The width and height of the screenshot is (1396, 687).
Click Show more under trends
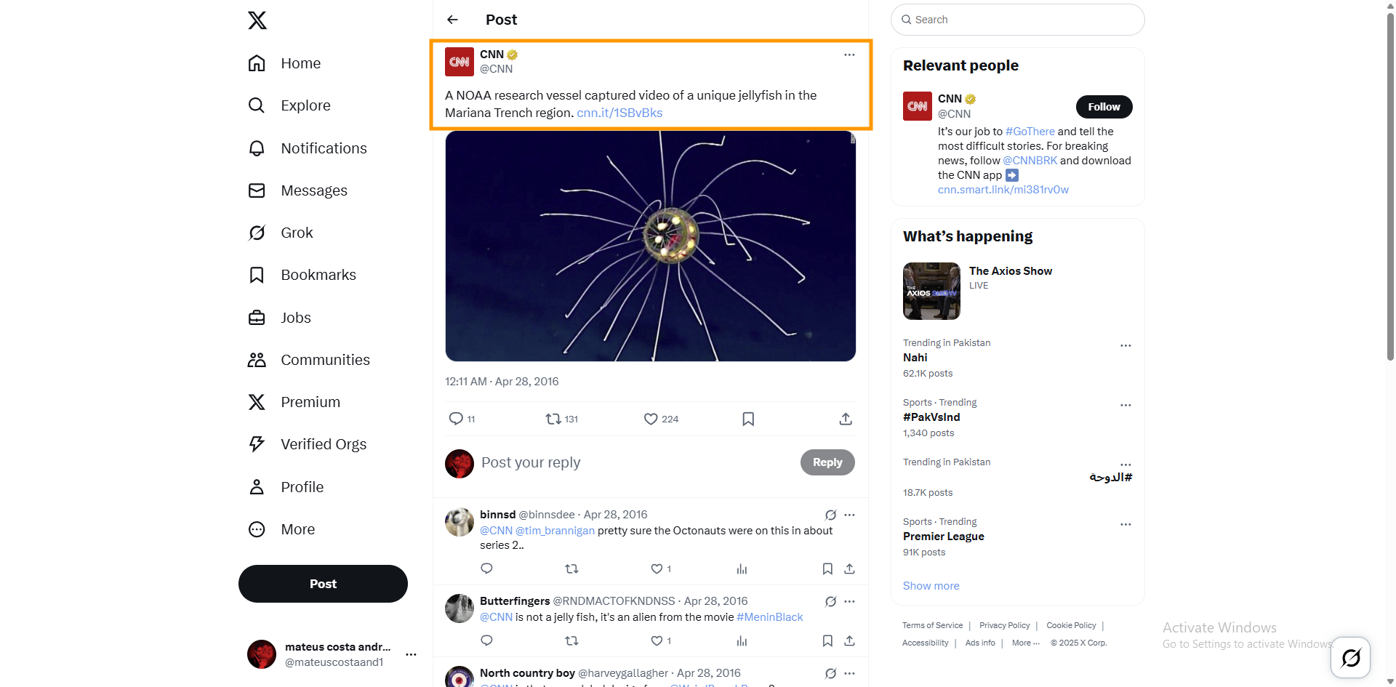point(931,586)
